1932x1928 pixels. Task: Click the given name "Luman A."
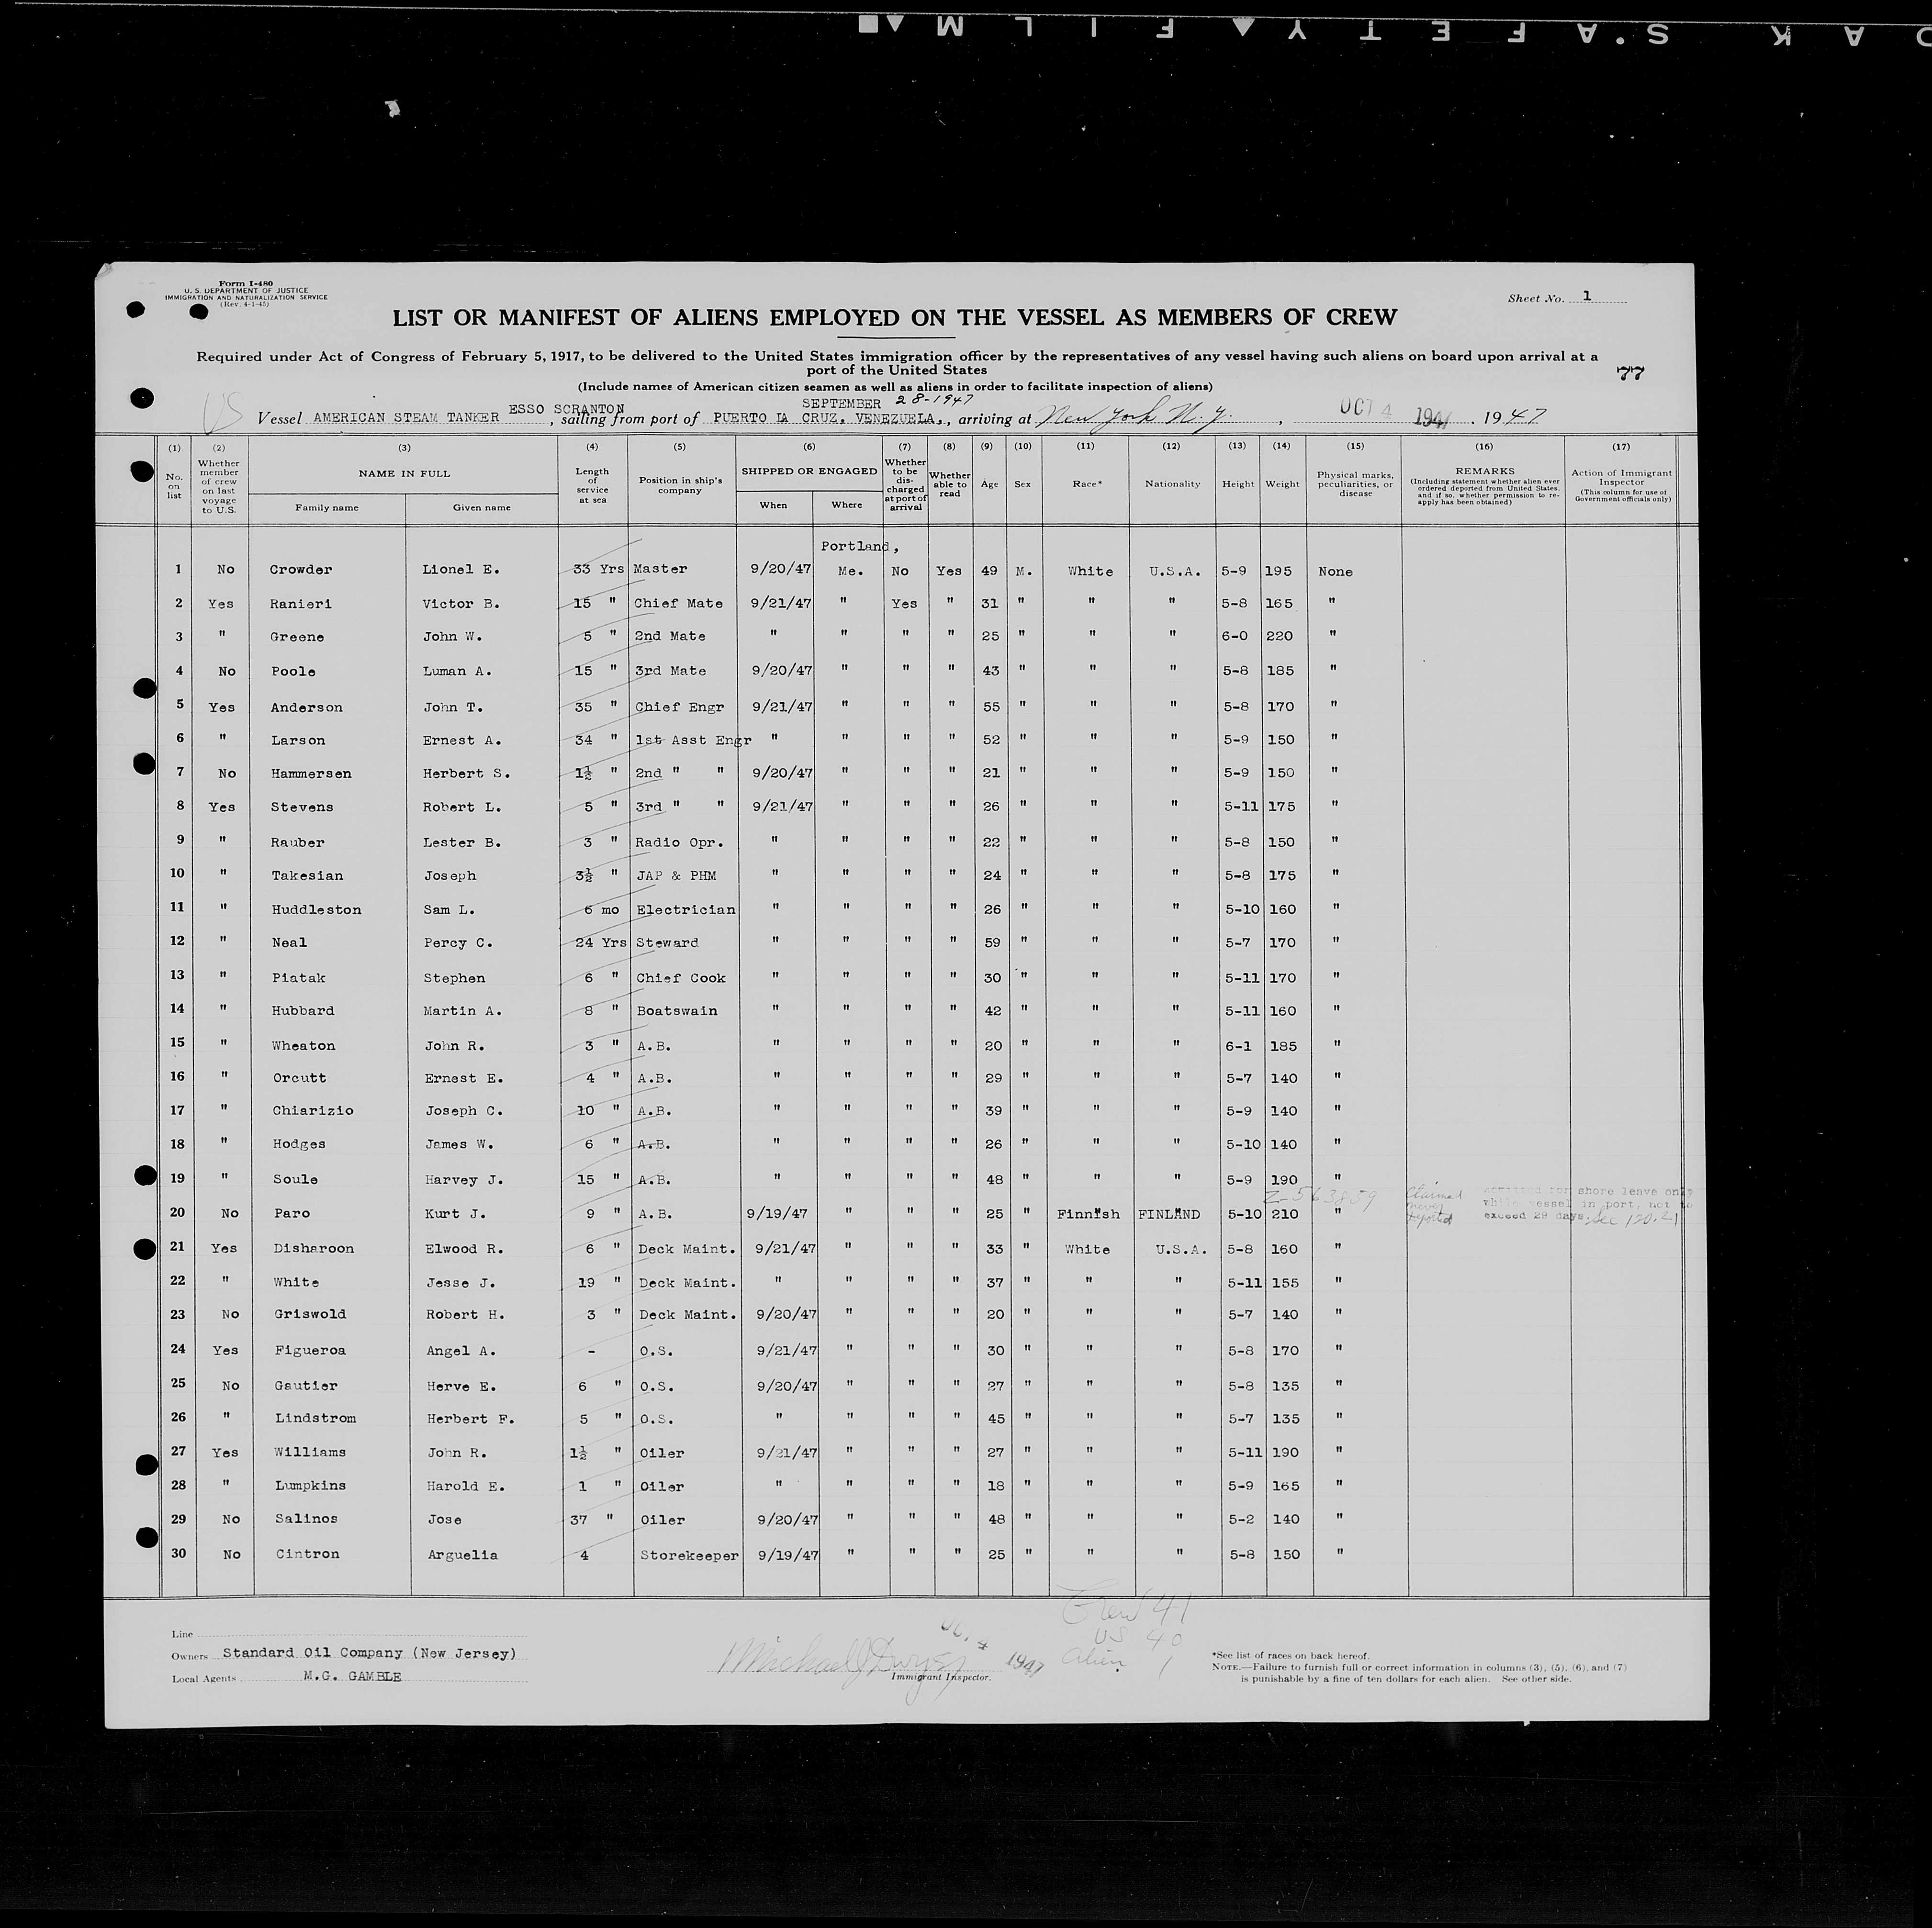[x=456, y=671]
